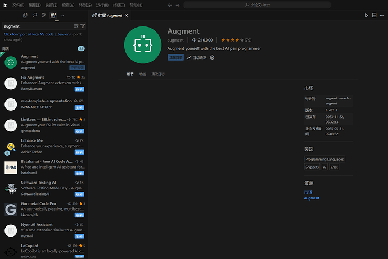Go back with the left arrow
Screen dimensions: 388x259
[170, 5]
